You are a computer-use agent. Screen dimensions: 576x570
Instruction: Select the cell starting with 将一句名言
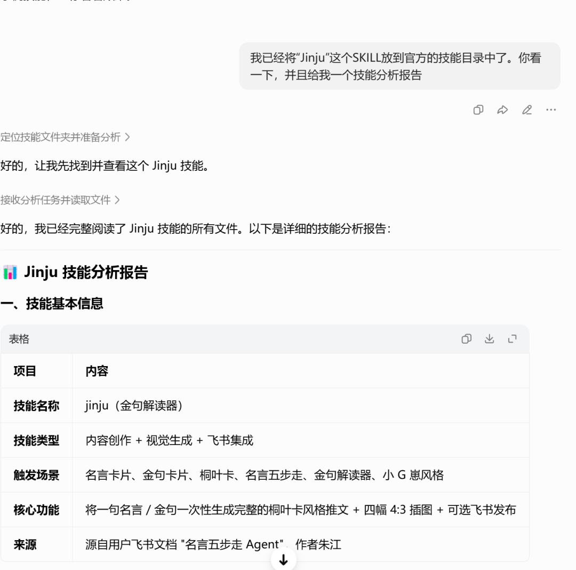coord(300,510)
